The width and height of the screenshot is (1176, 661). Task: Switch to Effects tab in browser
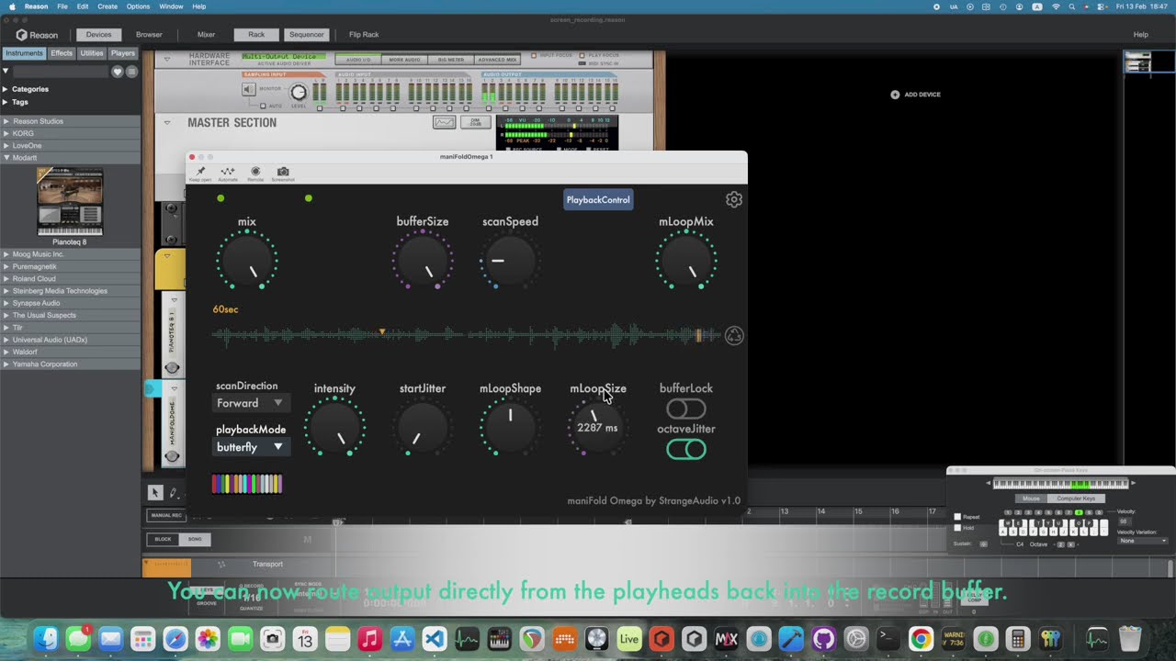[x=62, y=53]
